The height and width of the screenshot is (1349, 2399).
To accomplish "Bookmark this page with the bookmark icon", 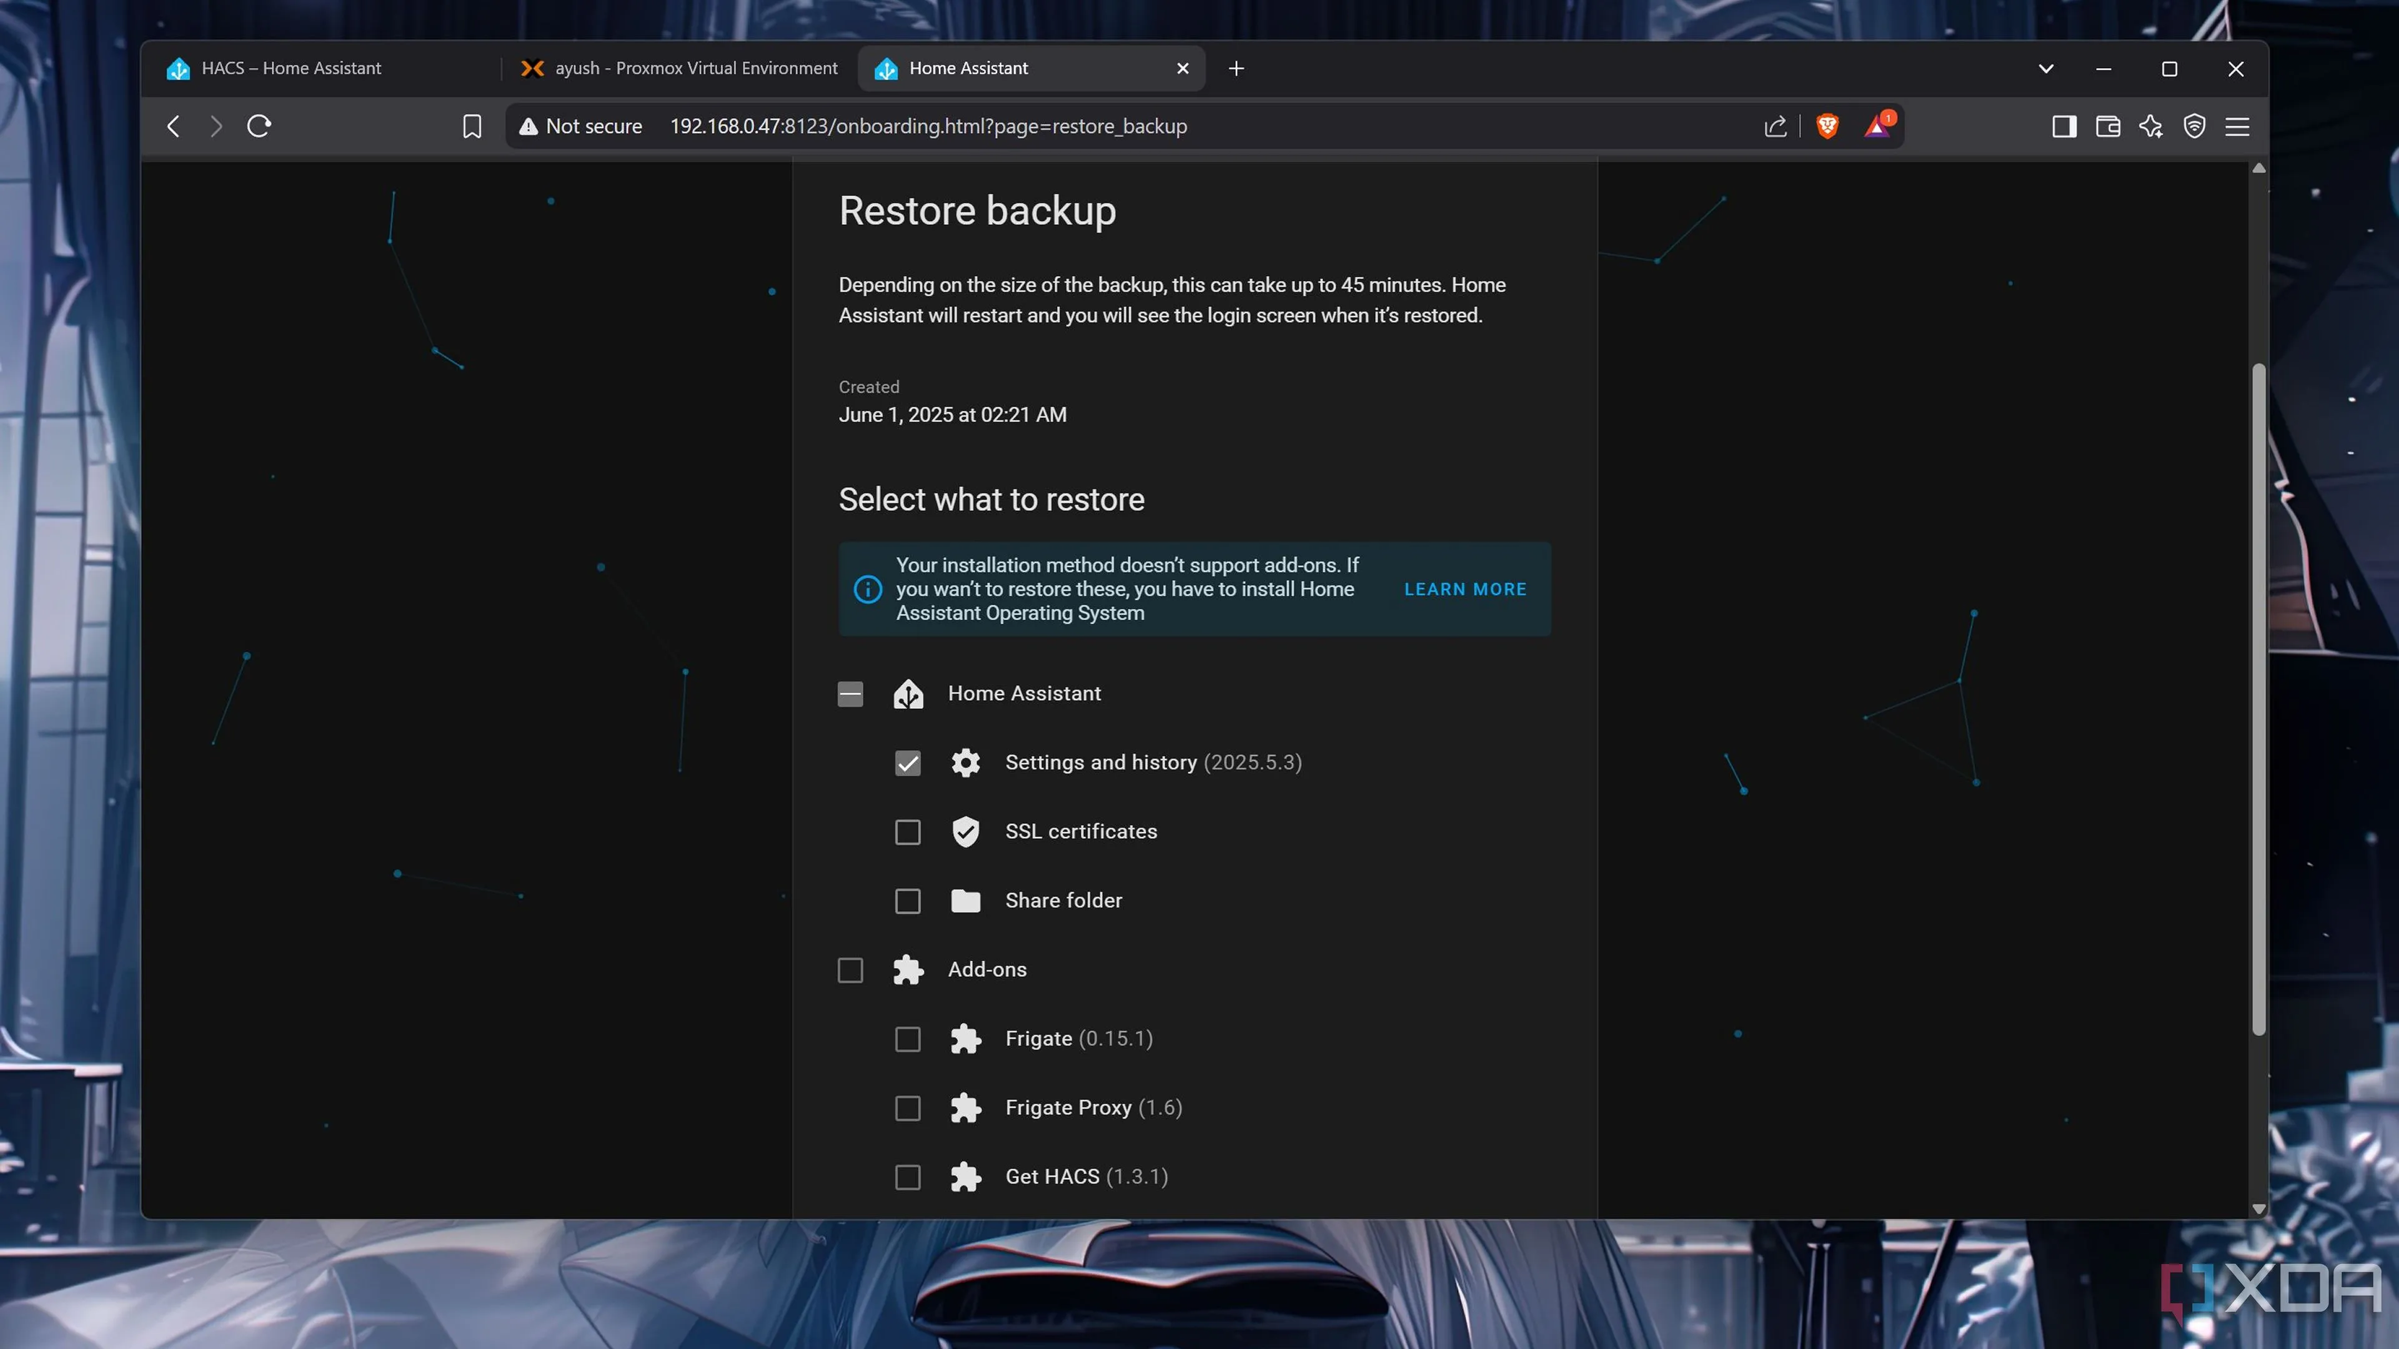I will 472,126.
